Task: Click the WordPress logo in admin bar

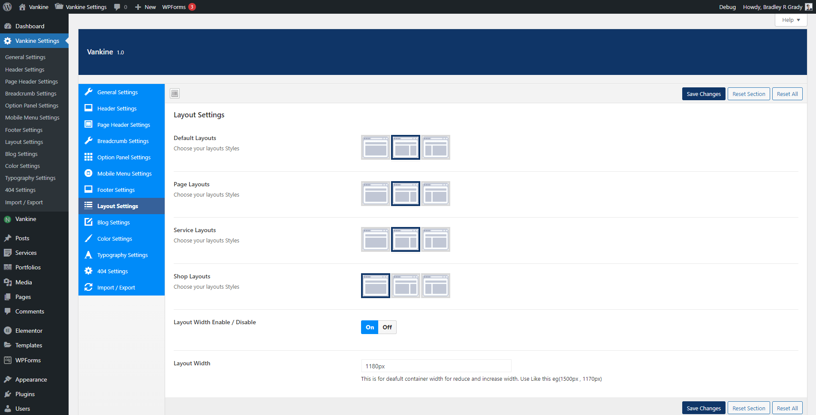Action: tap(7, 7)
